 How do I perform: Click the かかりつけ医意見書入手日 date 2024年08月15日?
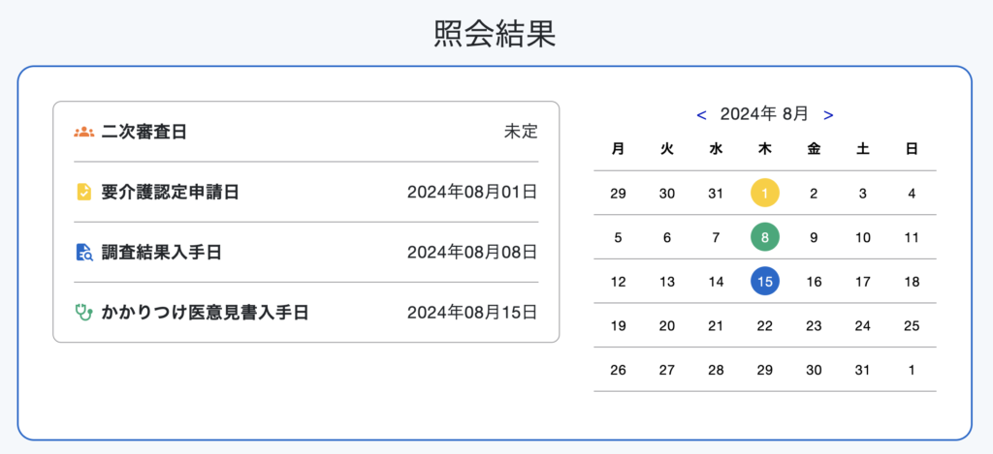click(x=472, y=313)
